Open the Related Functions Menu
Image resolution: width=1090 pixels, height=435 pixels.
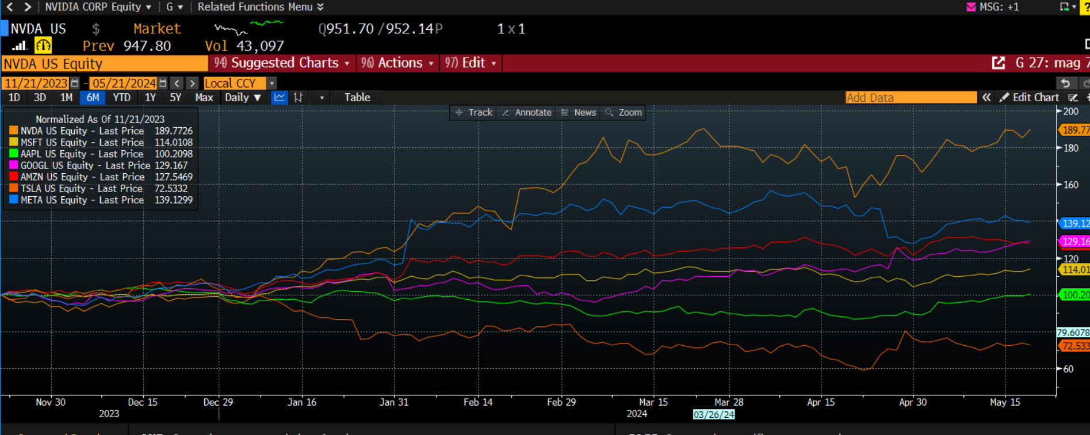tap(261, 7)
